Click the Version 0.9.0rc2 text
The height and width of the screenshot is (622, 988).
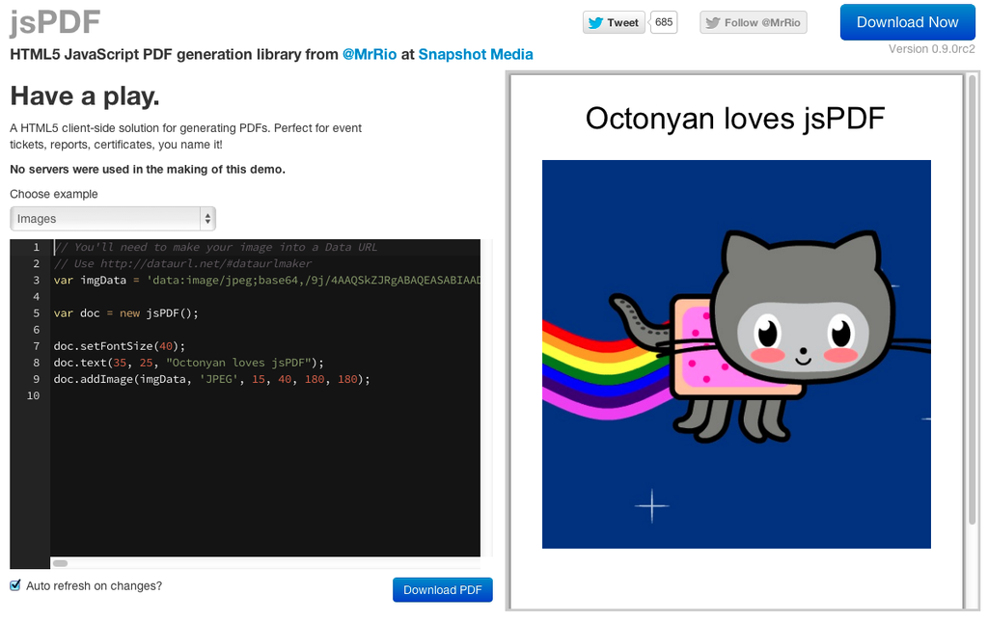tap(931, 49)
